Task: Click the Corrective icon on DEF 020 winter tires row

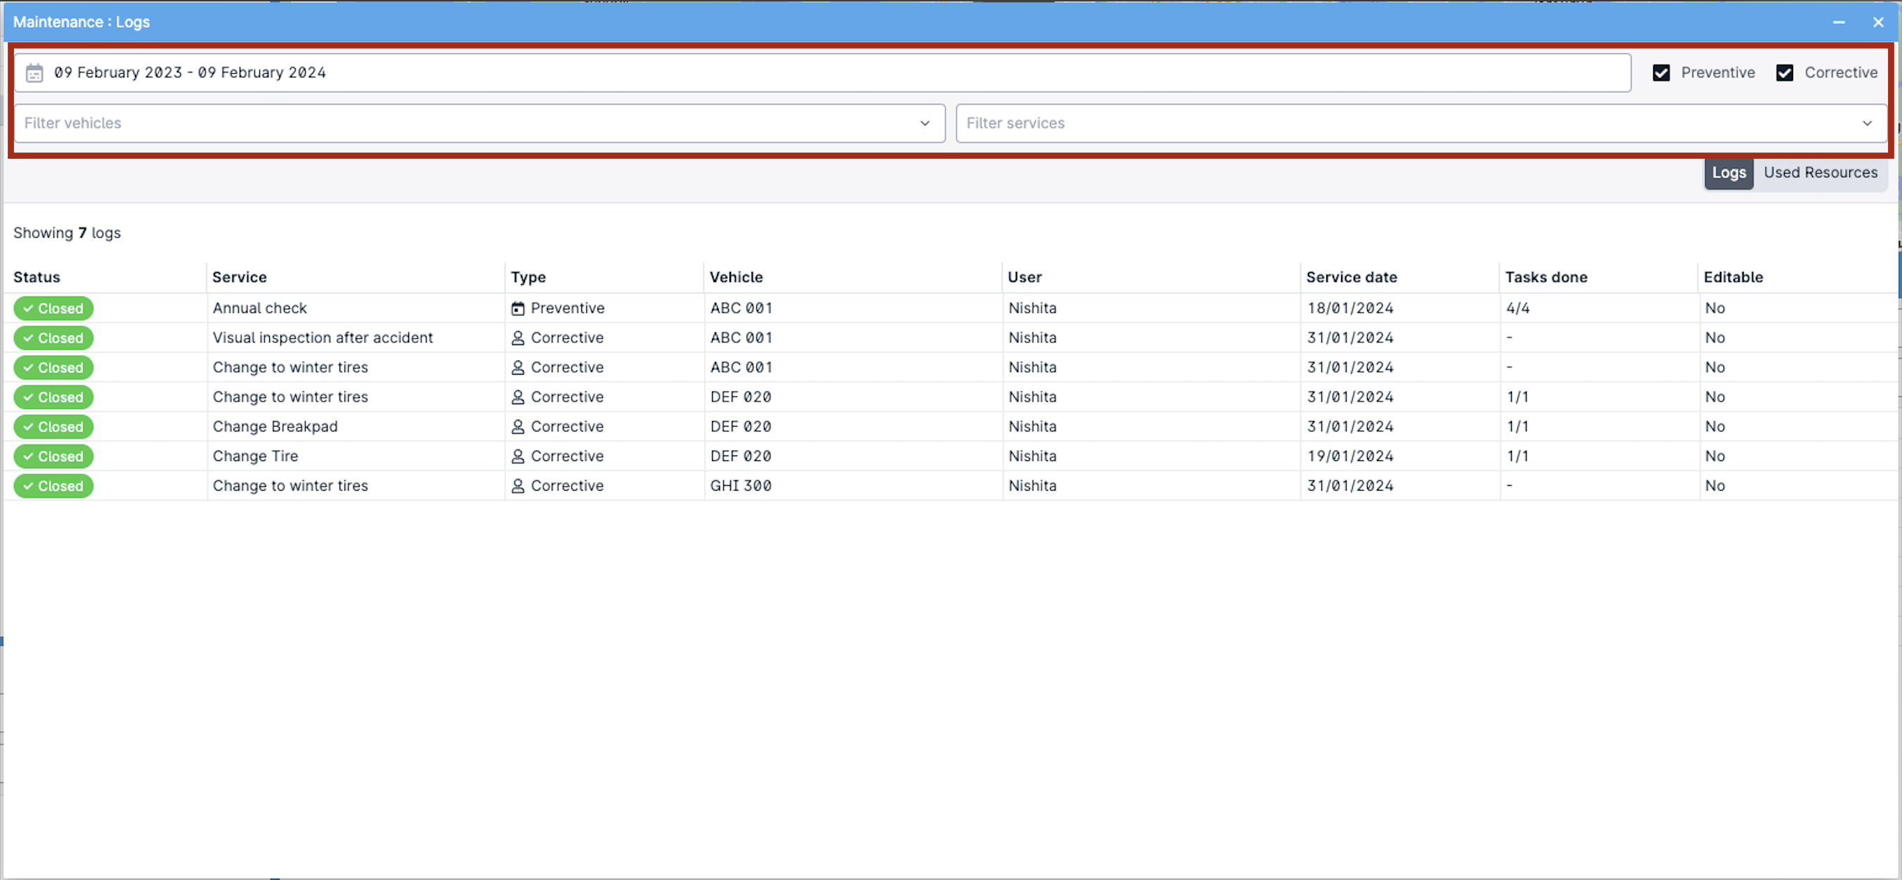Action: 518,396
